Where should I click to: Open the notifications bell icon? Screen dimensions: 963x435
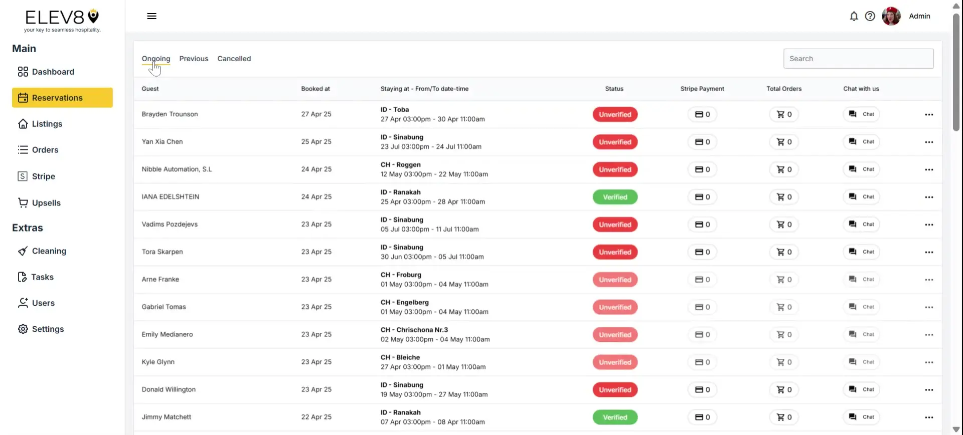[x=854, y=16]
